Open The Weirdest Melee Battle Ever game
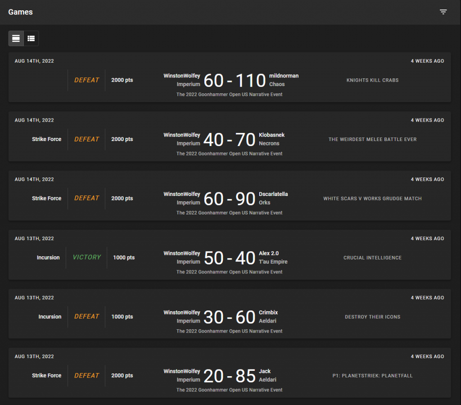The image size is (461, 405). [x=372, y=140]
